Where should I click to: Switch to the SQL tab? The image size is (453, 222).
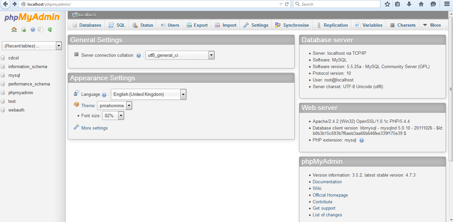coord(117,25)
